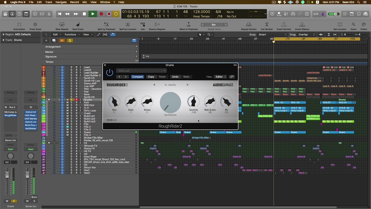Click Undo in the plugin header

[x=175, y=77]
